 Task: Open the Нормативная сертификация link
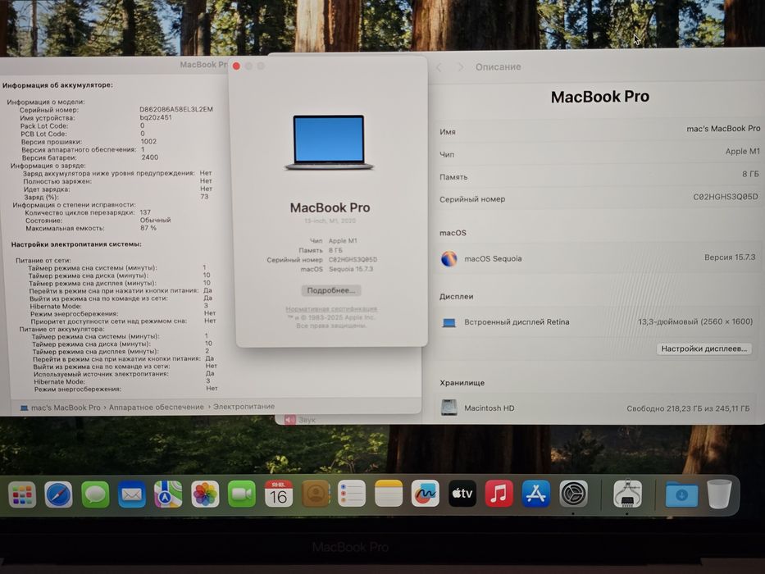(331, 308)
